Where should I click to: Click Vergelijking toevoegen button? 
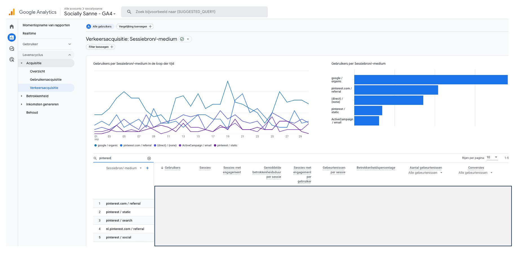pyautogui.click(x=135, y=26)
